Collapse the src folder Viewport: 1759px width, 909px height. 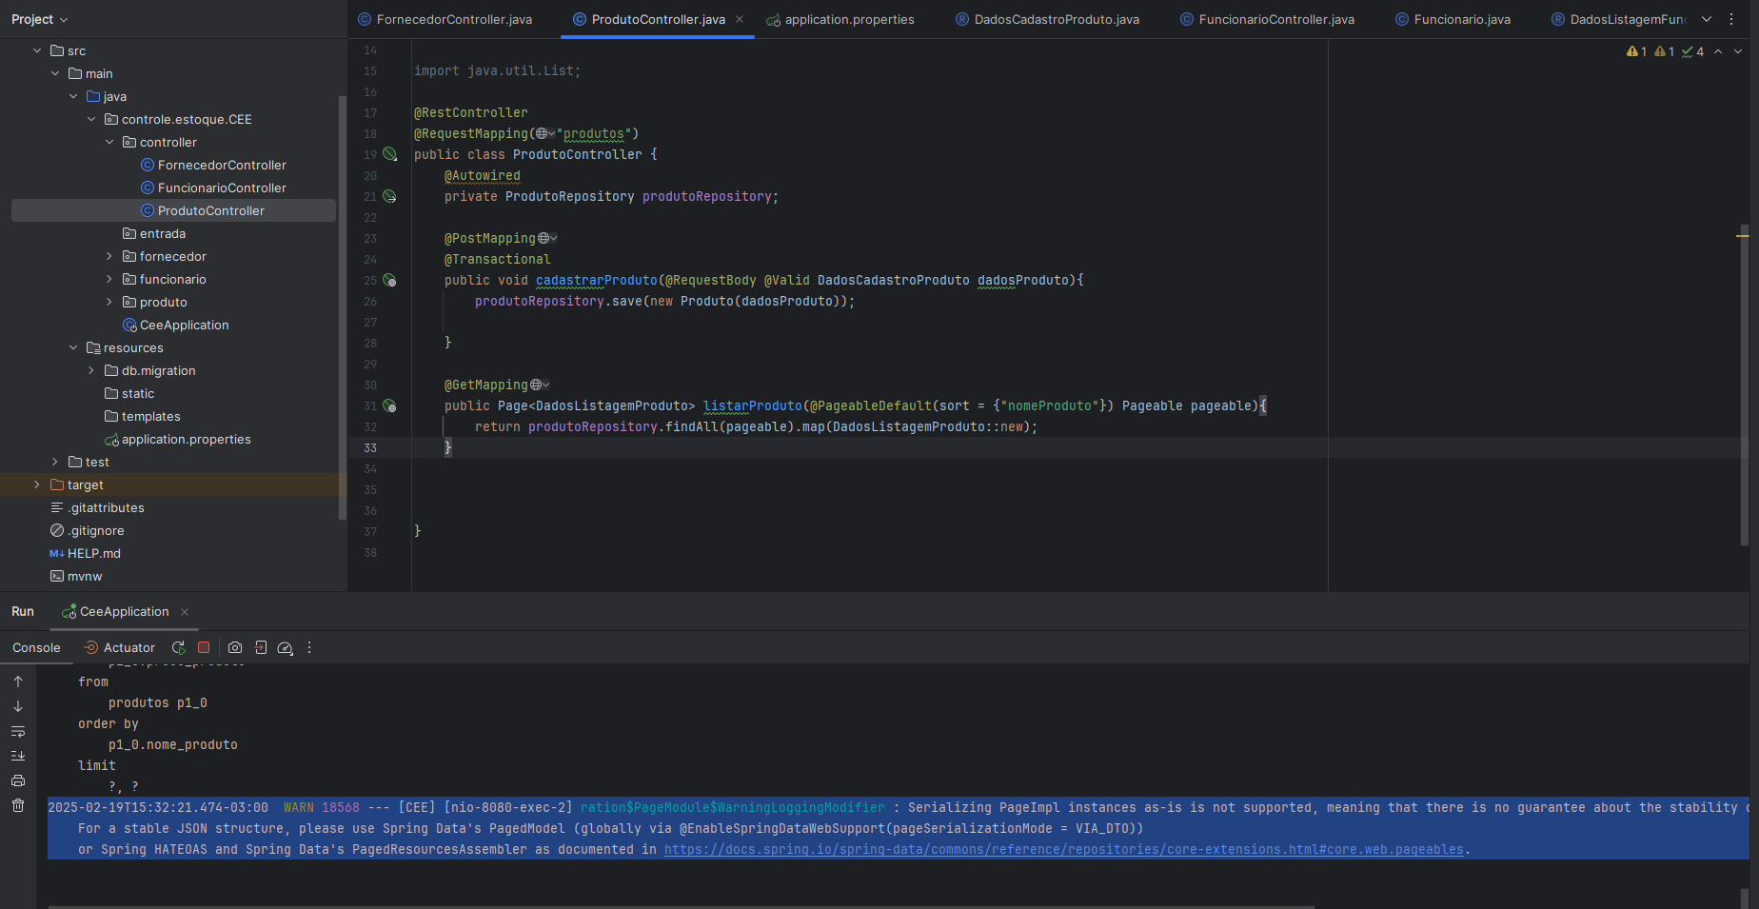37,50
